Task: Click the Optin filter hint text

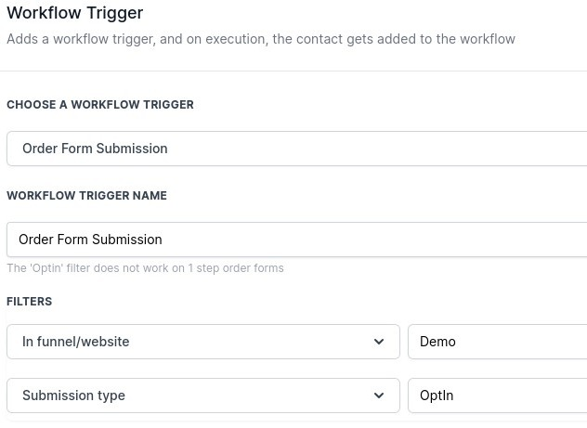Action: (x=145, y=268)
